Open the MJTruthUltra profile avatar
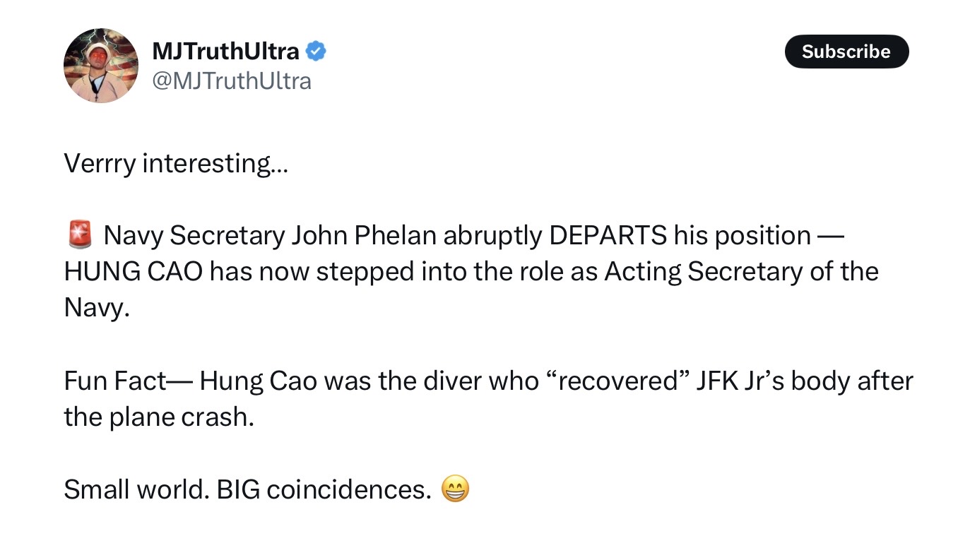This screenshot has width=958, height=536. [x=100, y=66]
